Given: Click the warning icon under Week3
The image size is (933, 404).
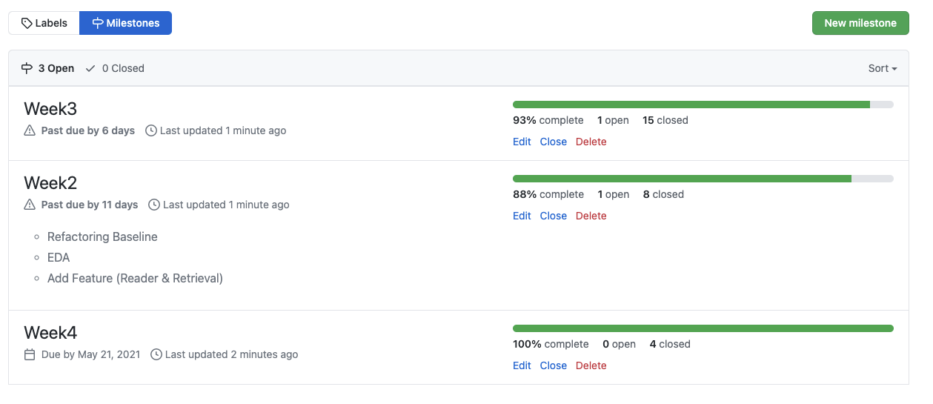Looking at the screenshot, I should tap(30, 130).
